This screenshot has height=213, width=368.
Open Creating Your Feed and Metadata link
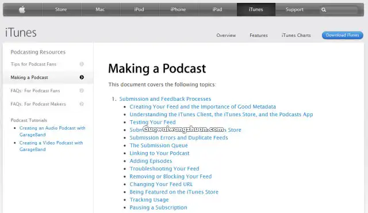203,106
